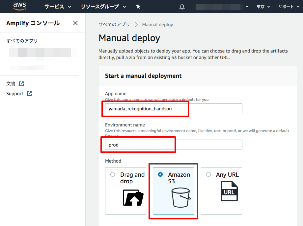Click into the App name field
This screenshot has width=303, height=226.
(174, 108)
